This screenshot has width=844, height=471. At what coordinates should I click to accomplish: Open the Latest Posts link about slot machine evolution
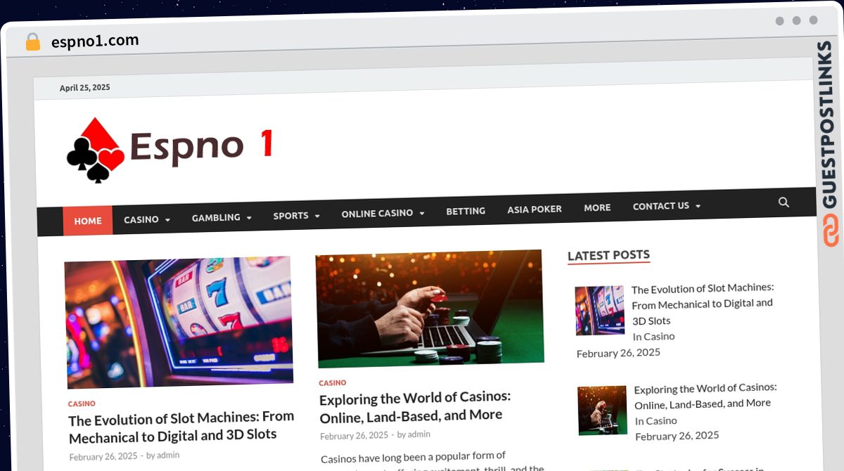tap(703, 304)
